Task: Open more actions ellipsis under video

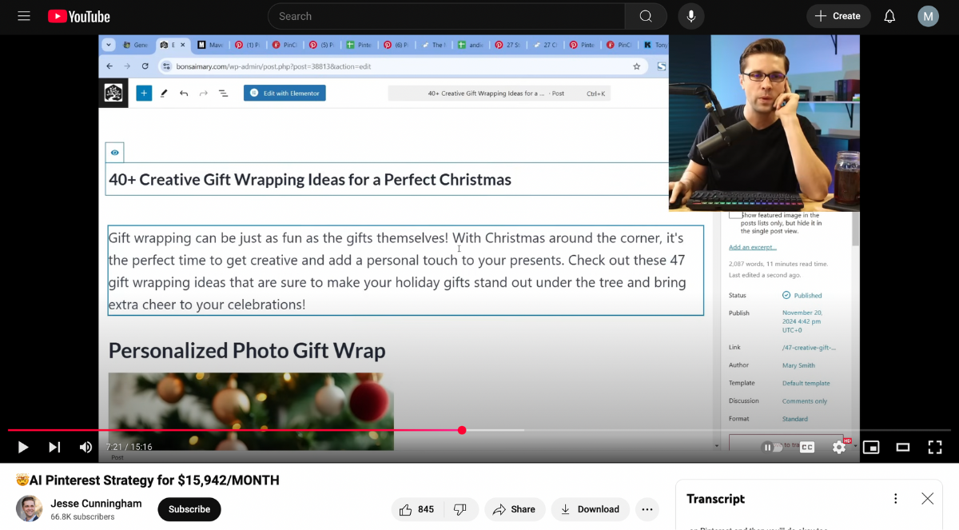Action: click(647, 509)
